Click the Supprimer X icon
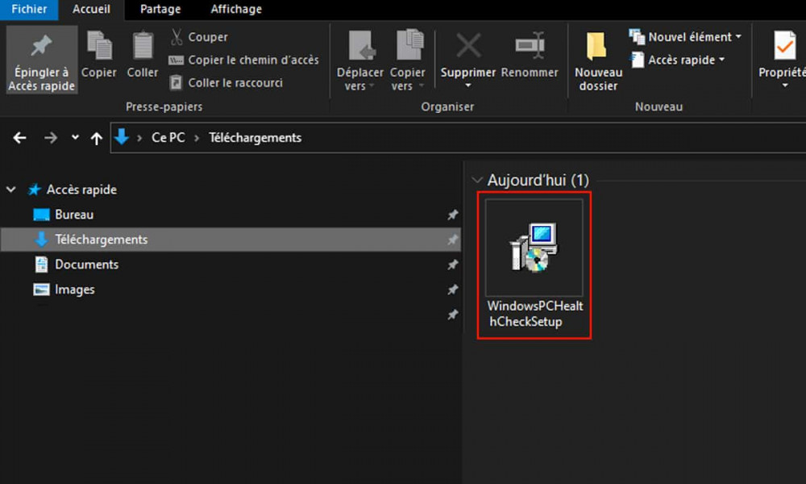Image resolution: width=806 pixels, height=484 pixels. click(x=468, y=46)
